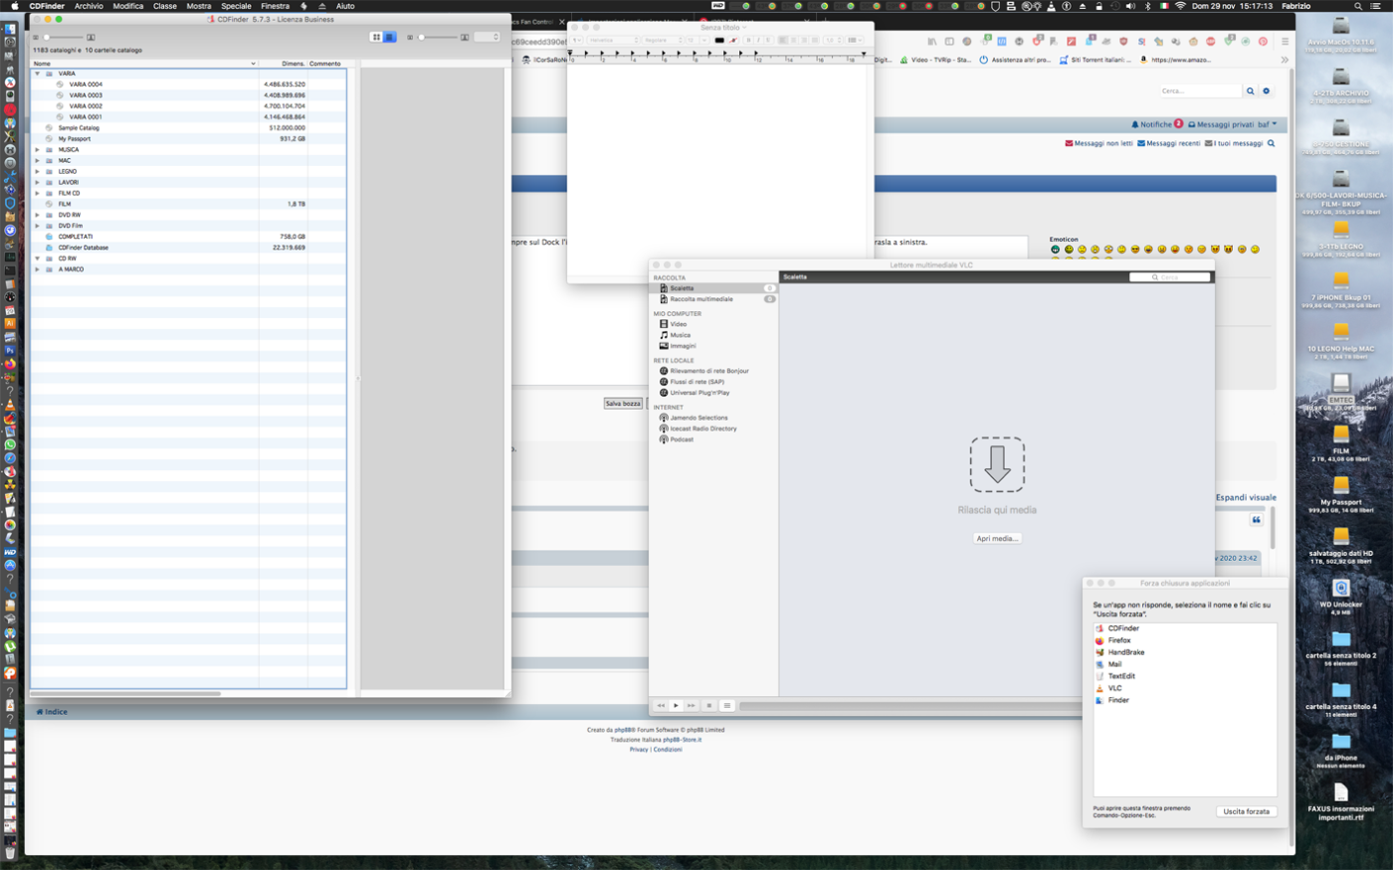Image resolution: width=1393 pixels, height=870 pixels.
Task: Expand the LEGNO folder in CDFinder
Action: 38,171
